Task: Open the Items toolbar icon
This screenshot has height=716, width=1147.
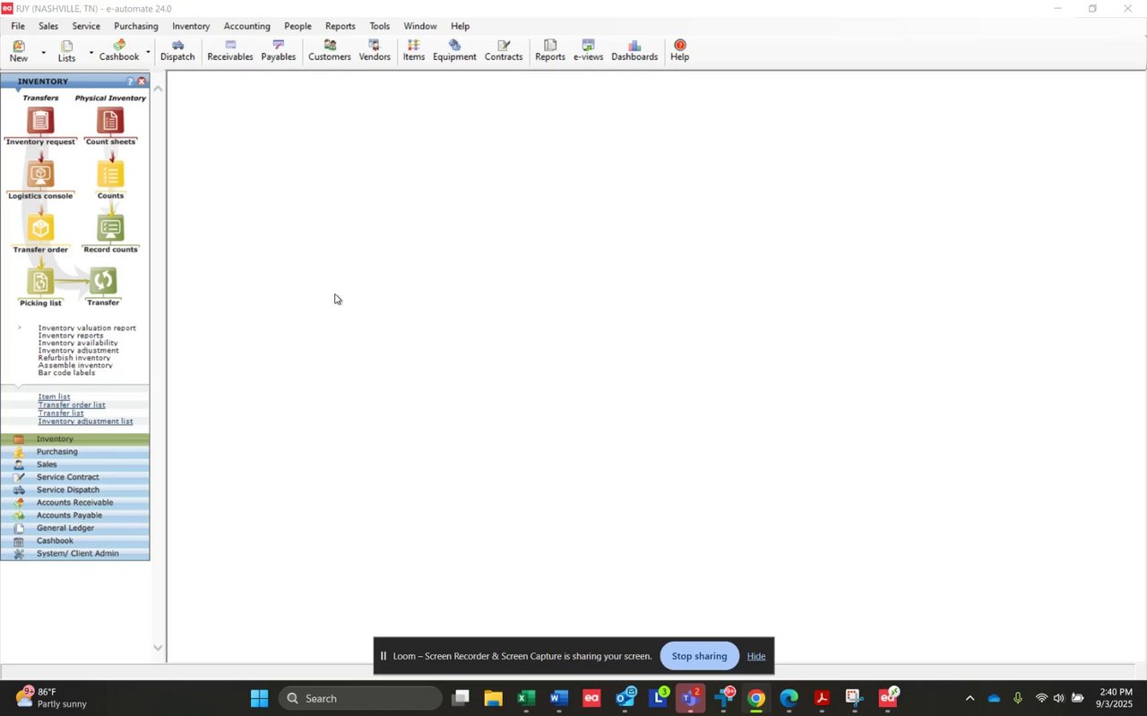Action: [x=414, y=51]
